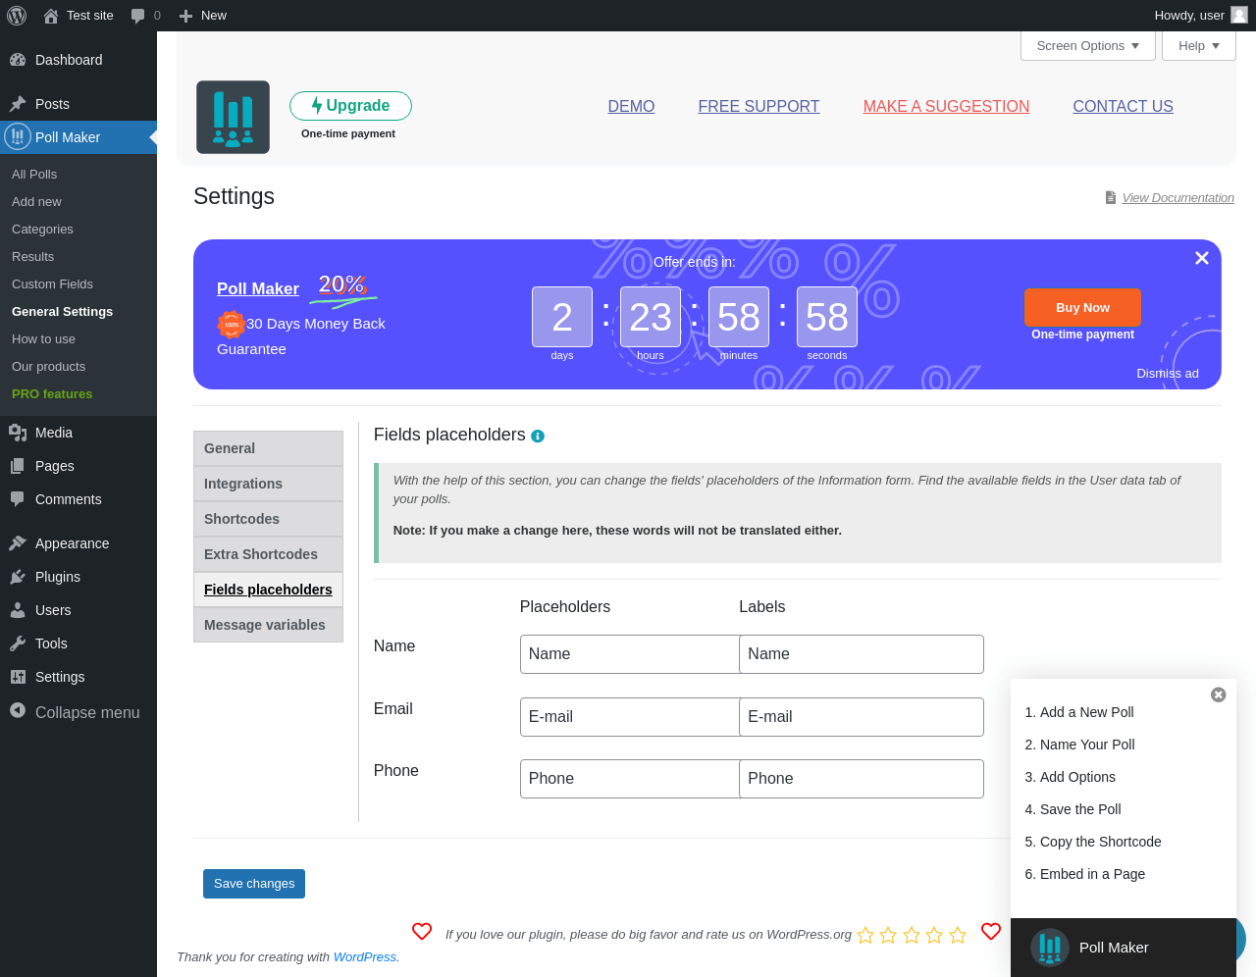Screen dimensions: 1256x977
Task: Click the Phone label input field
Action: coord(862,779)
